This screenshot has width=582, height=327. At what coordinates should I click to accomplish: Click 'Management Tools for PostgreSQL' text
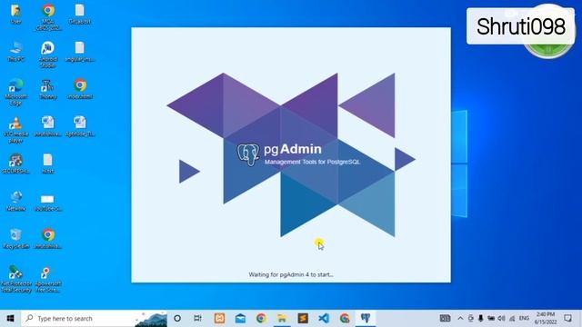pyautogui.click(x=312, y=162)
